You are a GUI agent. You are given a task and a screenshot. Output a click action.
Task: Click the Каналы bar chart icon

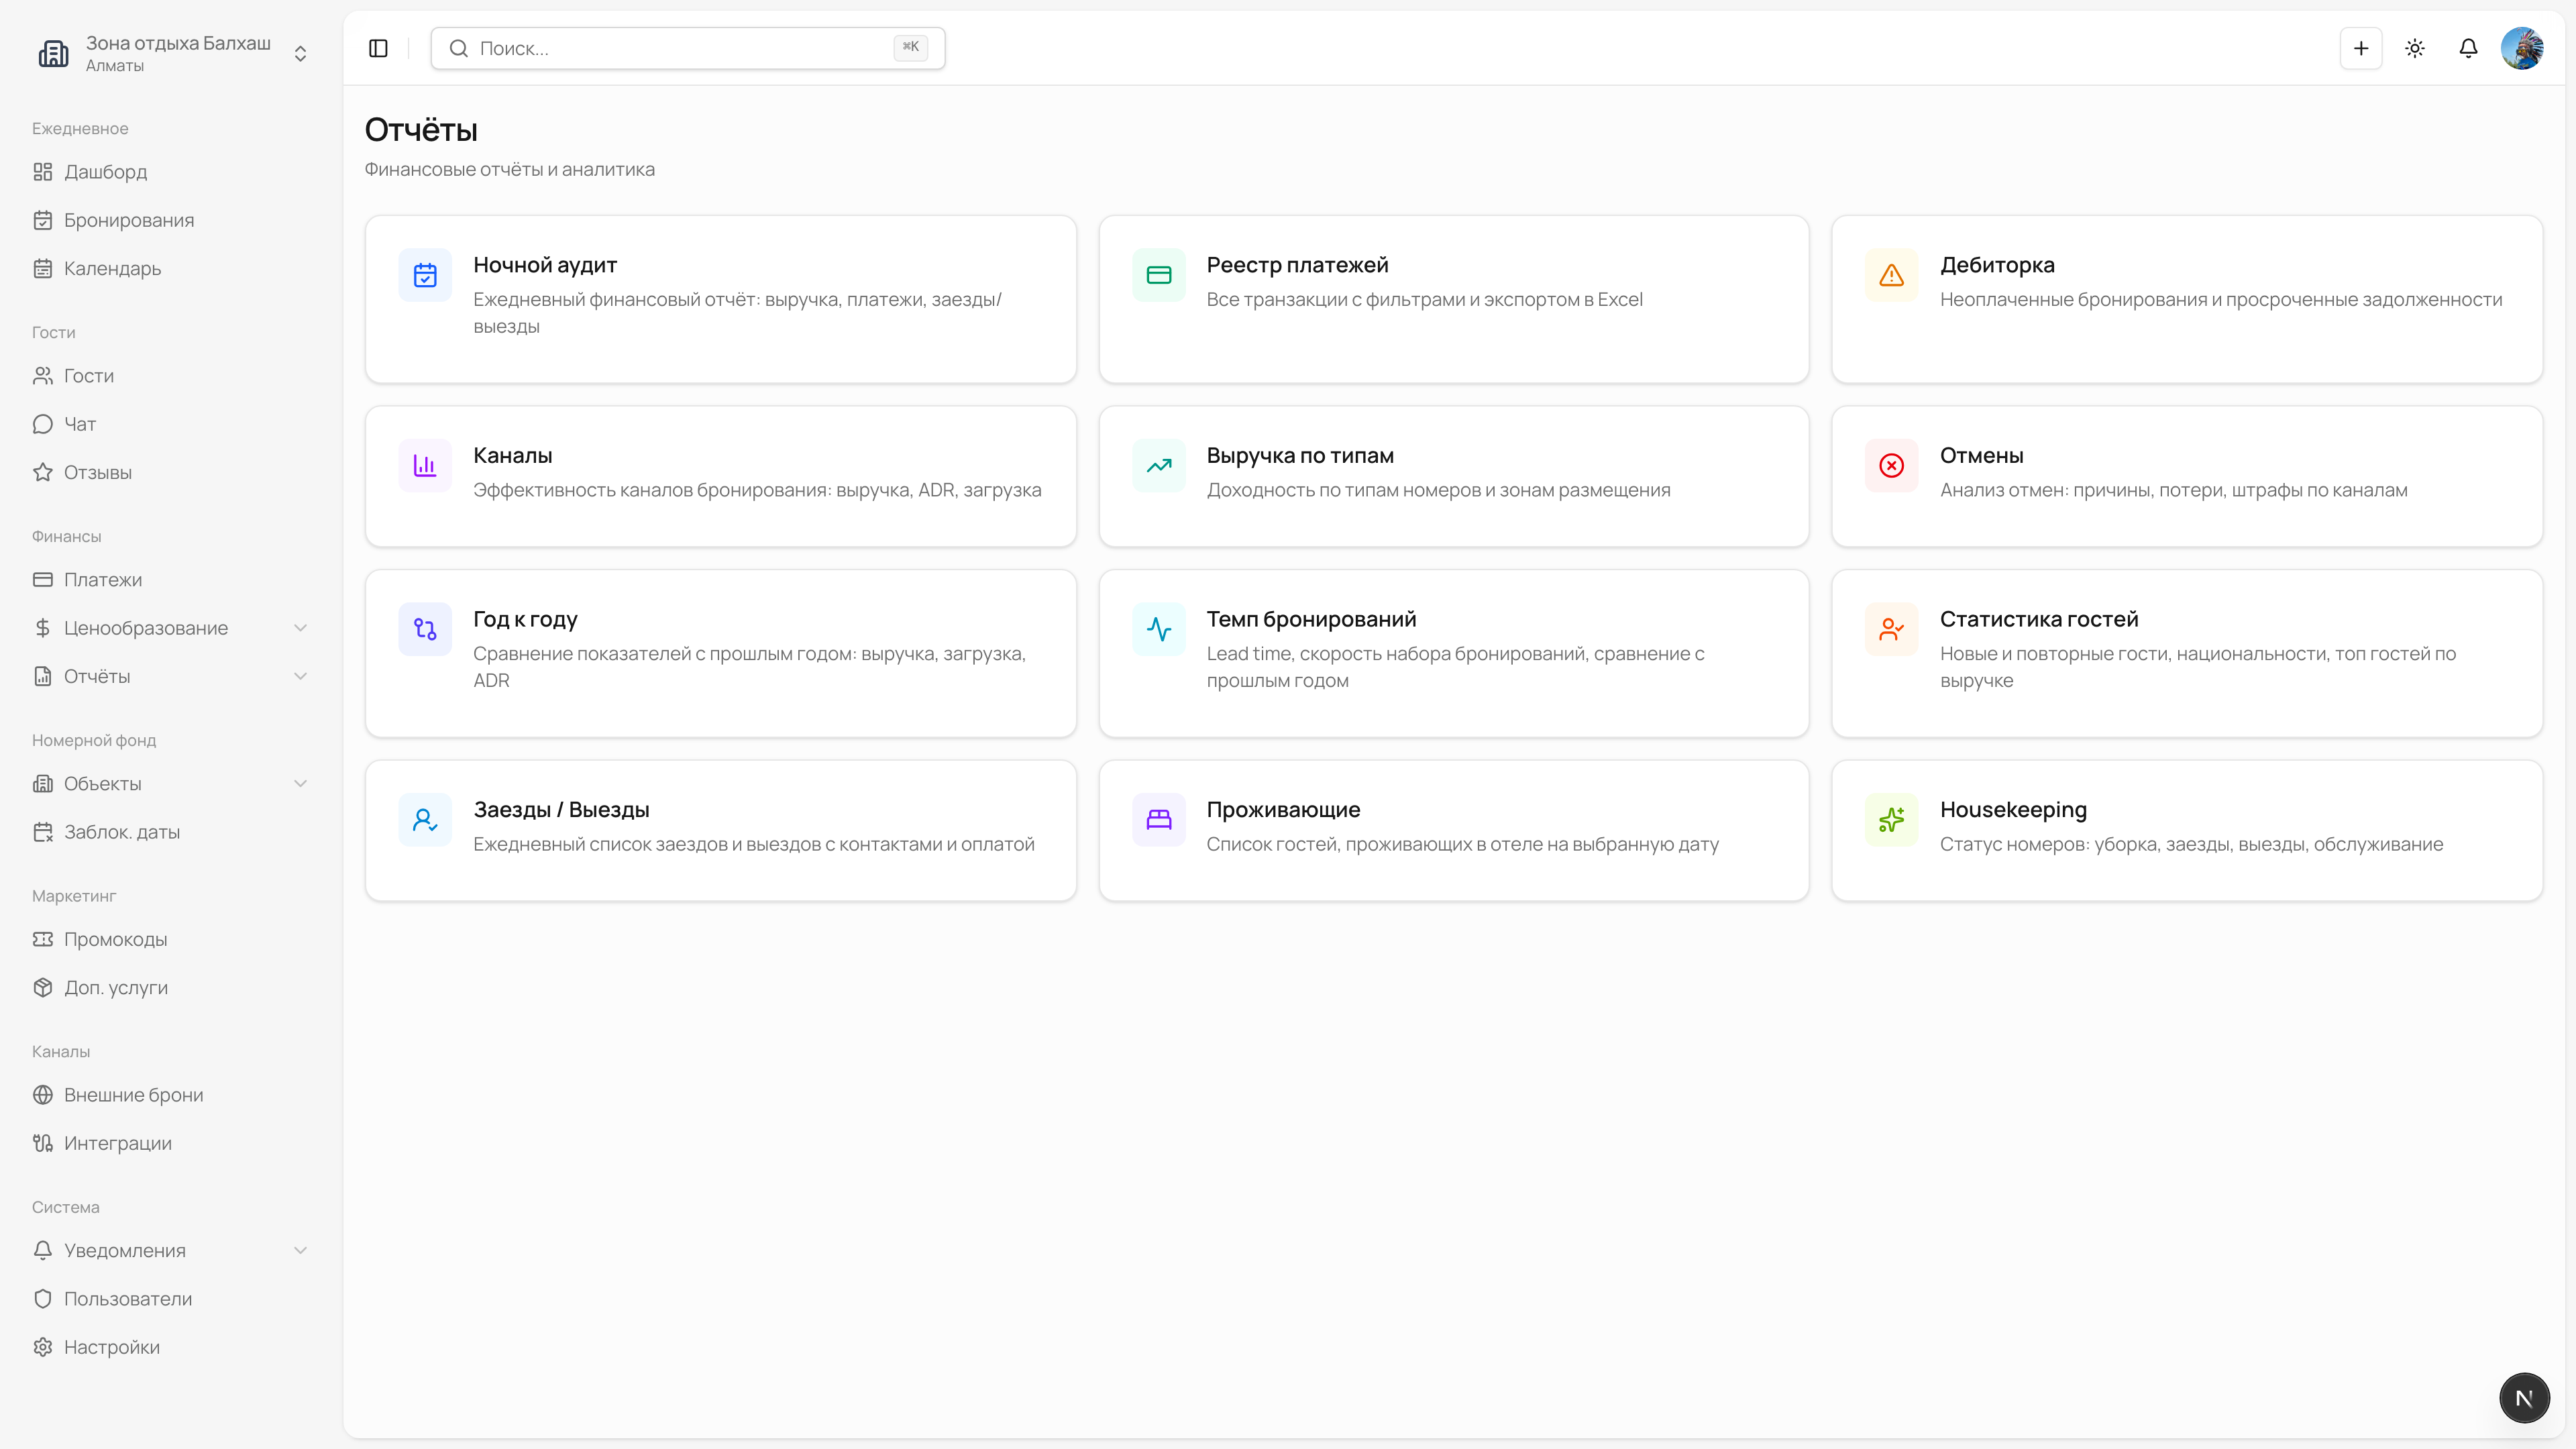click(425, 465)
